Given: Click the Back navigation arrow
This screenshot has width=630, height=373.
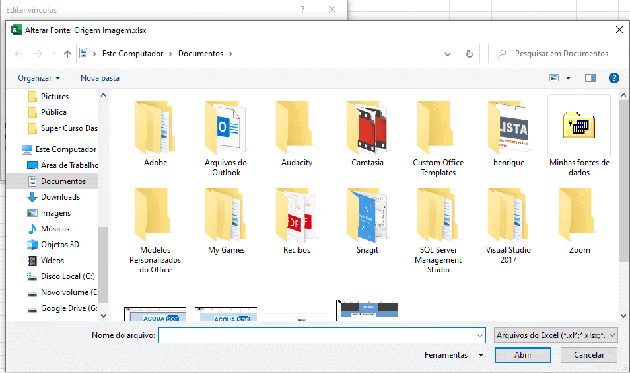Looking at the screenshot, I should point(18,54).
